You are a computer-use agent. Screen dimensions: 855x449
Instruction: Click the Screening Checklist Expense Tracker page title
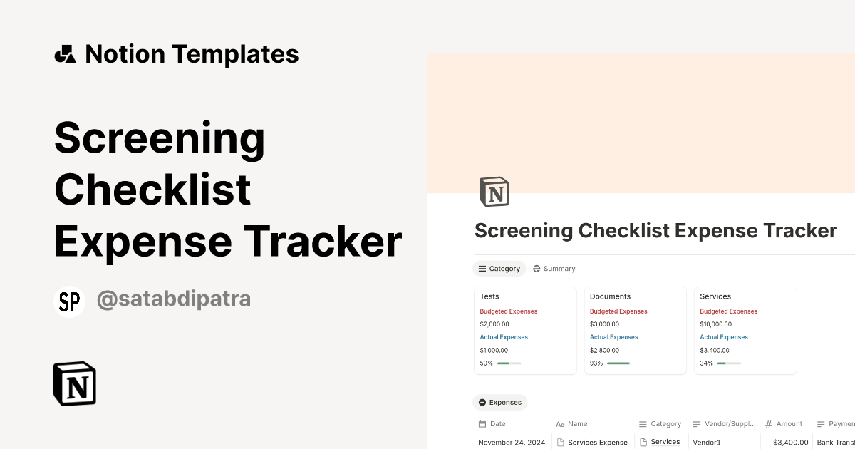655,230
